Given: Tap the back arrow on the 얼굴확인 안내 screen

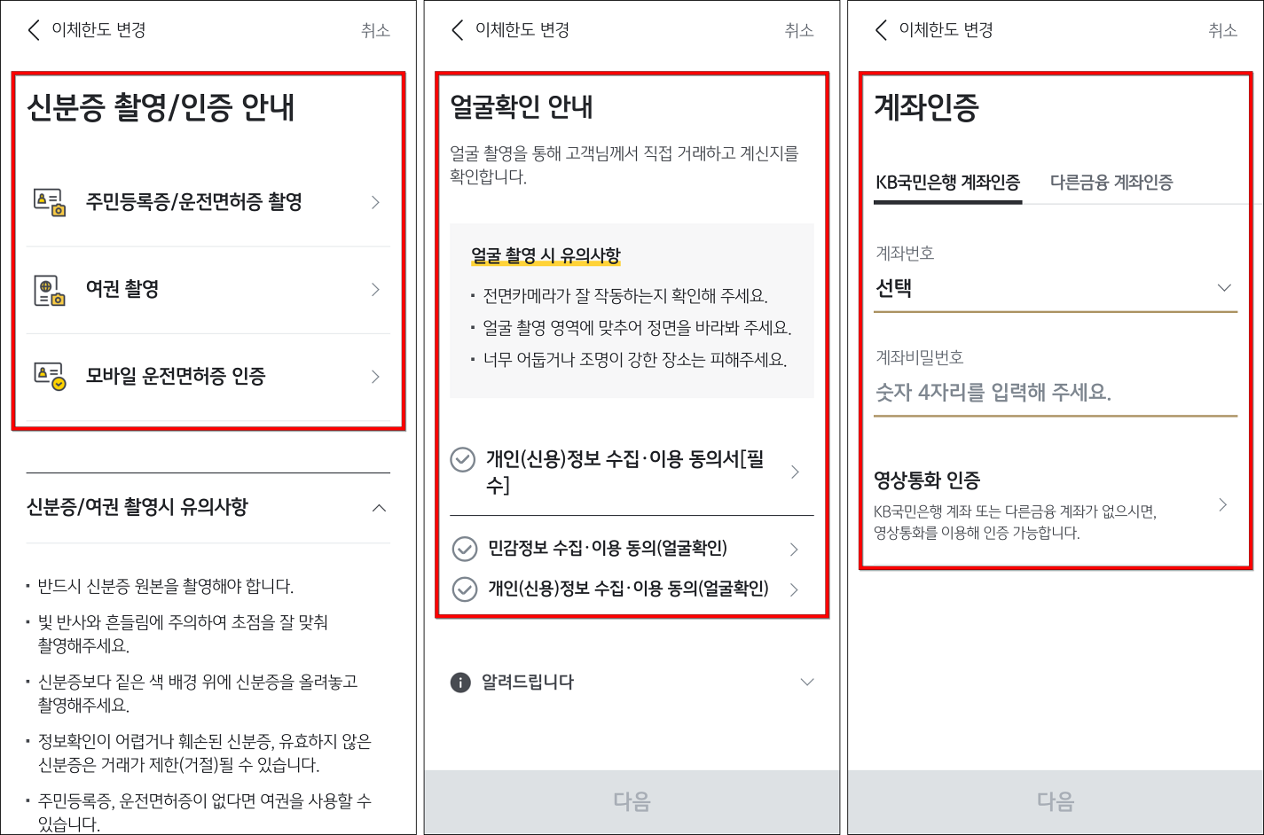Looking at the screenshot, I should pos(456,29).
